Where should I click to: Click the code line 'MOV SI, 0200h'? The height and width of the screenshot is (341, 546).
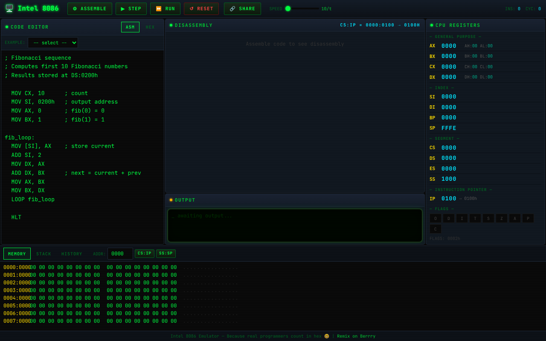coord(33,102)
